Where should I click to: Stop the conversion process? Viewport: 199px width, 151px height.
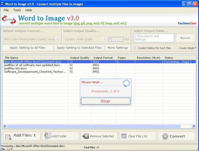(106, 101)
